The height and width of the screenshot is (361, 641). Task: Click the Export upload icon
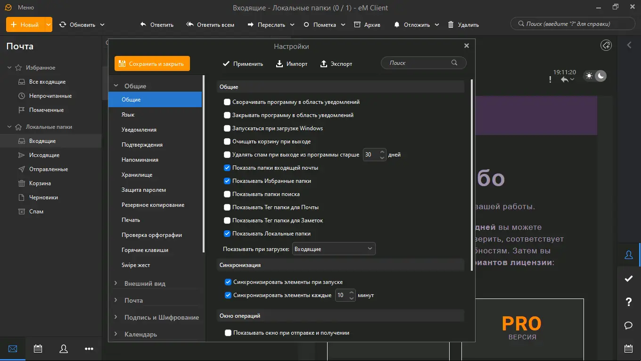324,64
